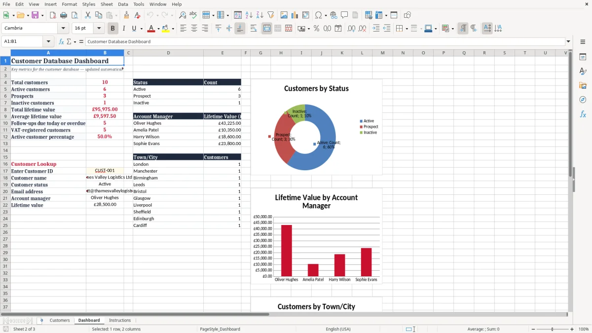Screen dimensions: 592x333
Task: Insert a chart
Action: [x=295, y=15]
